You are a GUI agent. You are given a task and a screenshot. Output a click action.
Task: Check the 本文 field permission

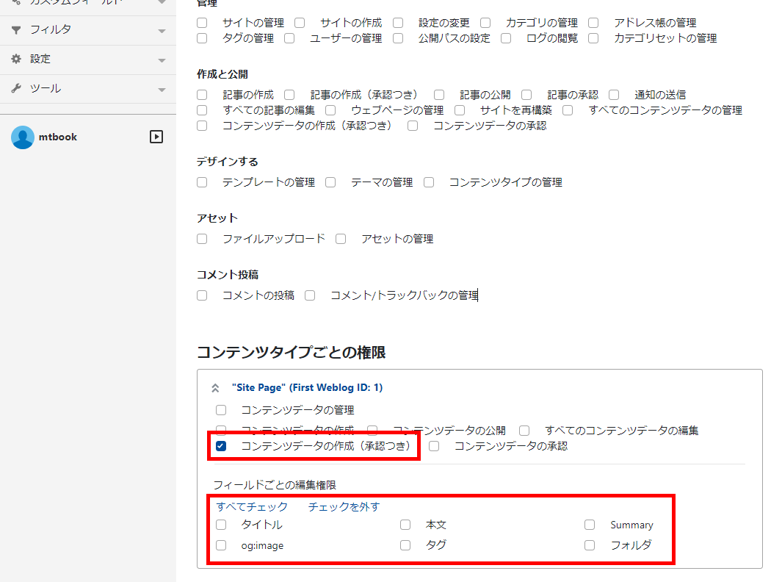(x=405, y=525)
